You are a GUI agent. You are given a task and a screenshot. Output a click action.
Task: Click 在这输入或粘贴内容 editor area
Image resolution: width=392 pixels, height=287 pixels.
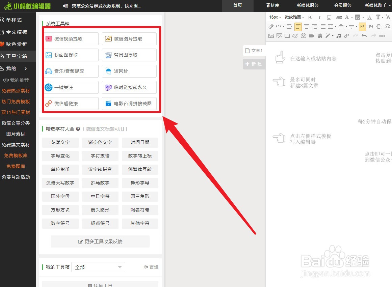313,59
